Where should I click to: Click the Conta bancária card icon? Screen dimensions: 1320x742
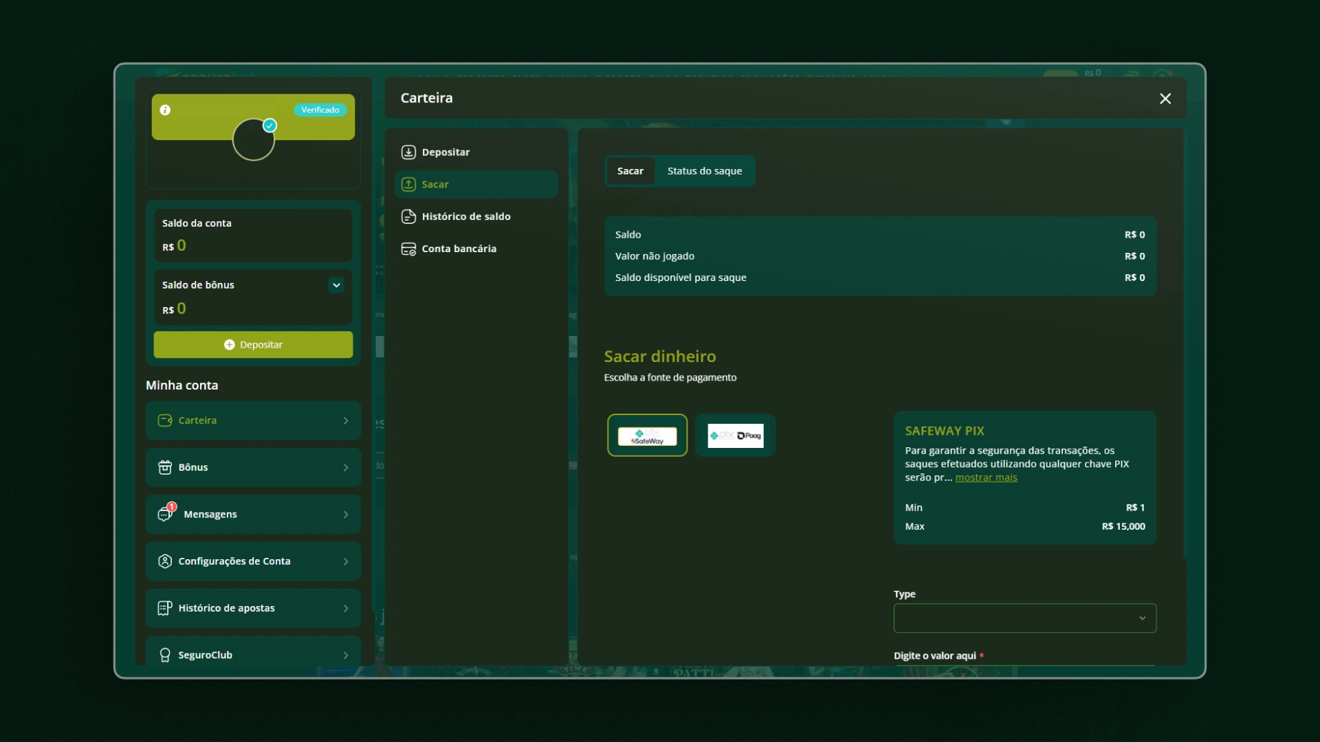(x=408, y=249)
